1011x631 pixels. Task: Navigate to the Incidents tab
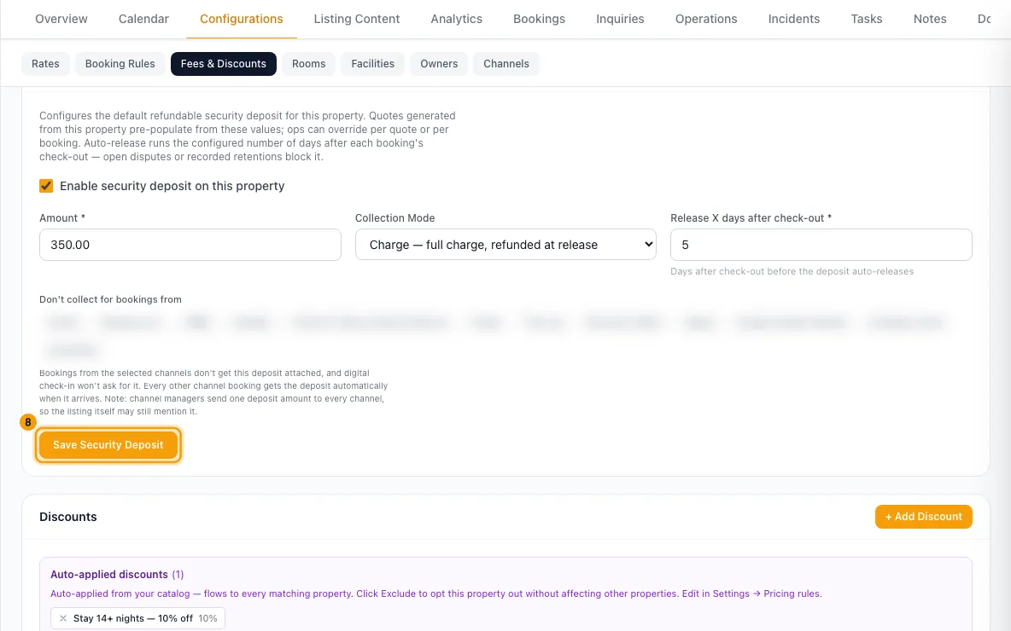click(x=794, y=19)
